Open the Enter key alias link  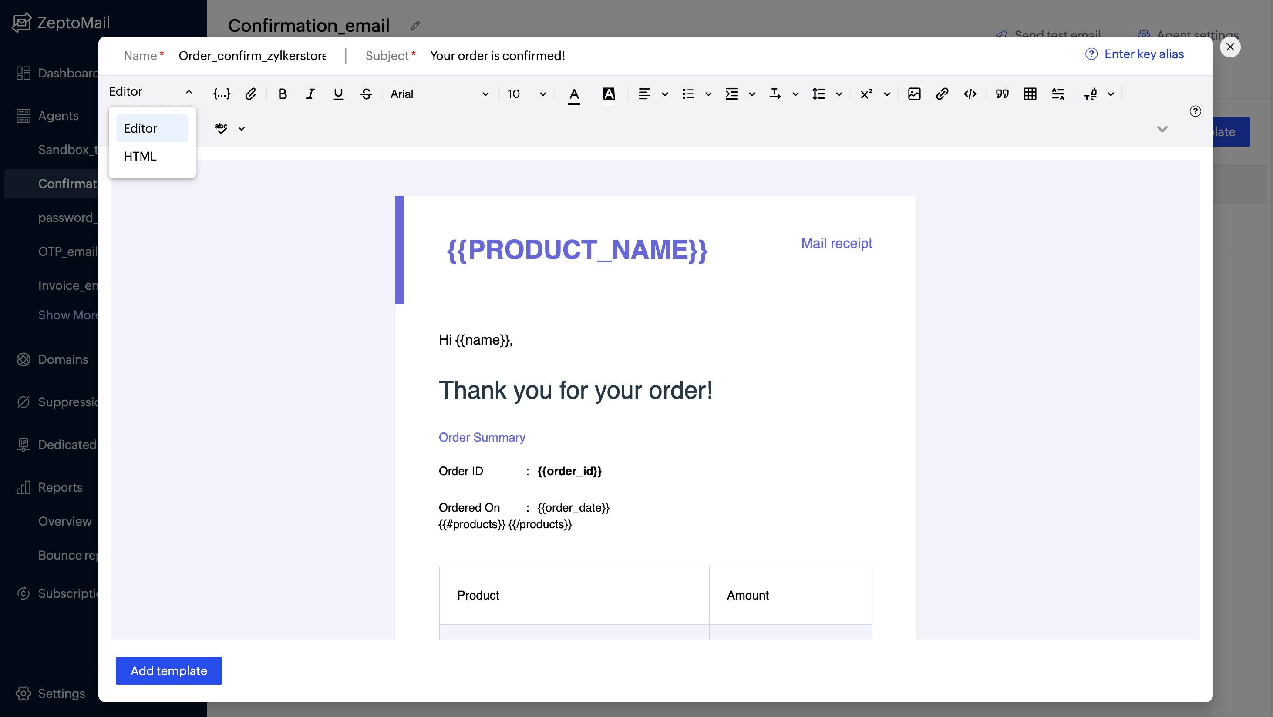(x=1145, y=54)
